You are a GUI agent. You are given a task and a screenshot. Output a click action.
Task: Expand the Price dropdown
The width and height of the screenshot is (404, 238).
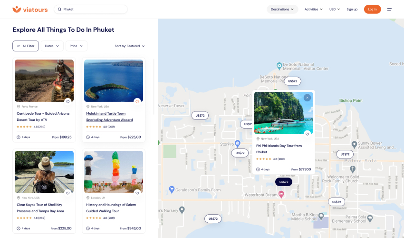point(76,46)
